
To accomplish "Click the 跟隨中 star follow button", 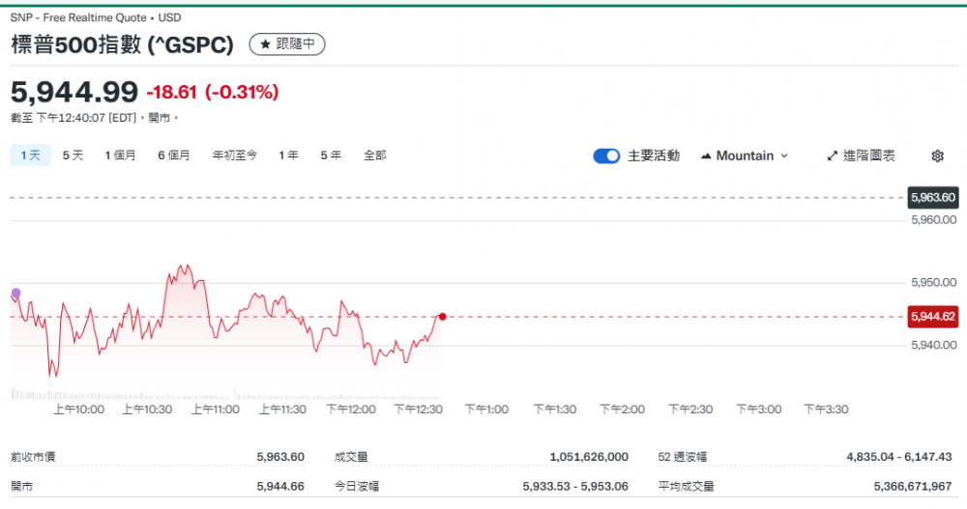I will [287, 44].
